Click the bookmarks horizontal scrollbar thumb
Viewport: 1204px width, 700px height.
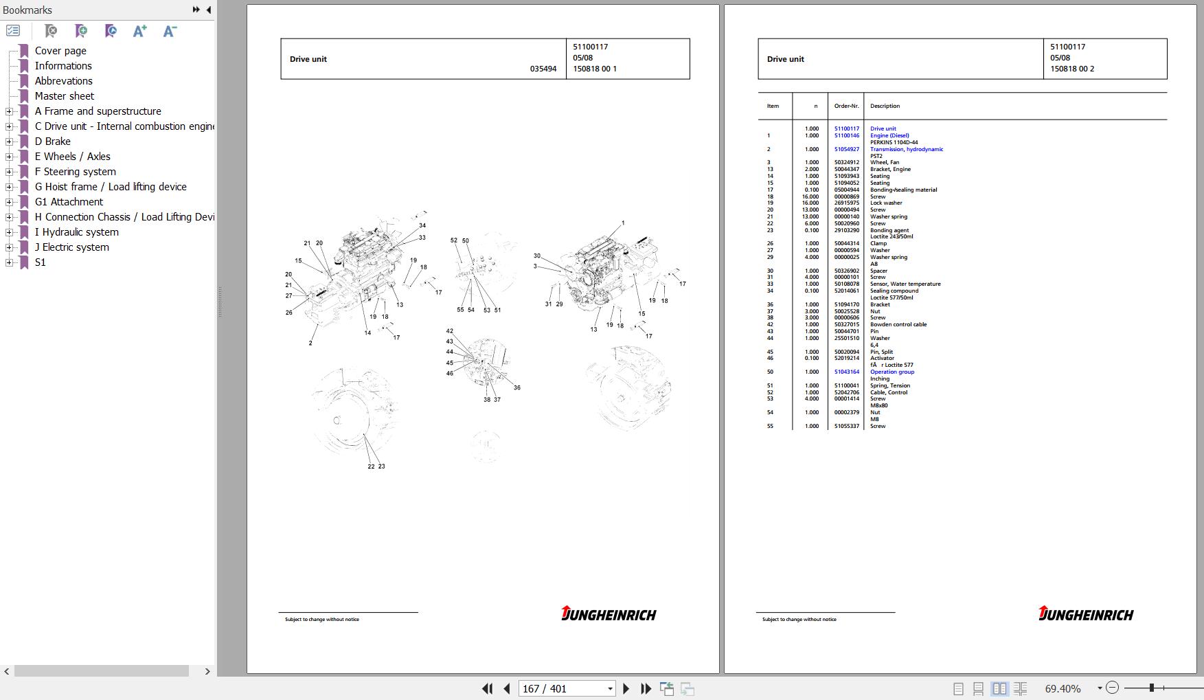pyautogui.click(x=102, y=671)
